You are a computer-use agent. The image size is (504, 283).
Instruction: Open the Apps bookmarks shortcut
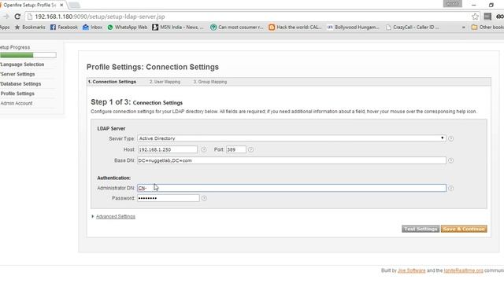[5, 28]
